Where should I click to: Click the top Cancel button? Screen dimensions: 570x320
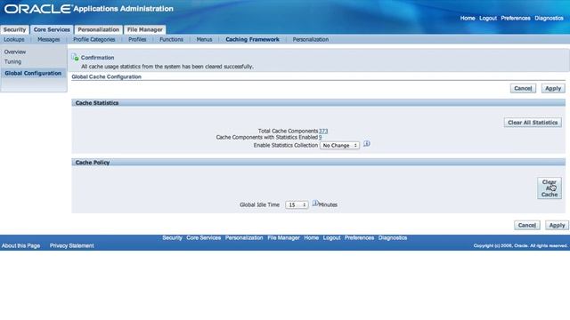pos(523,88)
